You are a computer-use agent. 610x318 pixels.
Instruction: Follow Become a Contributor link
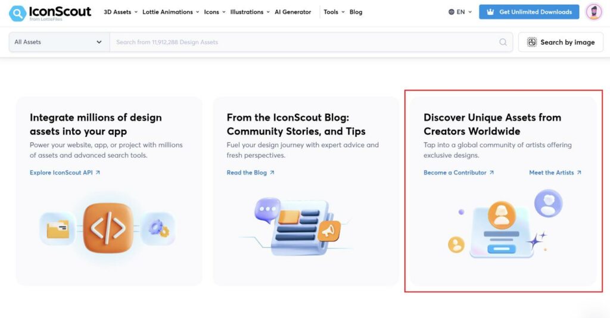coord(459,173)
